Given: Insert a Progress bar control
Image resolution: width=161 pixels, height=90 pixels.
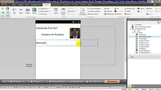Looking at the screenshot, I should click(x=130, y=8).
